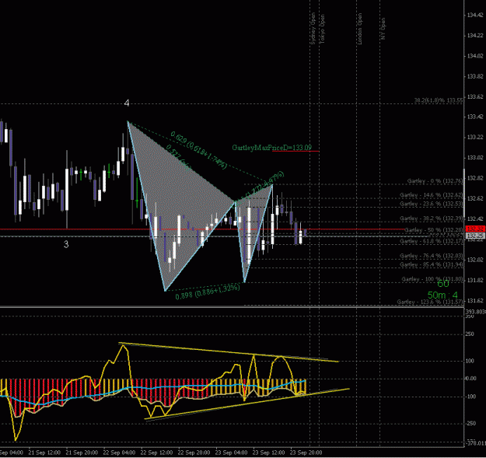The image size is (486, 458).
Task: Click the 21 Sep 12:00 time label
Action: [44, 453]
